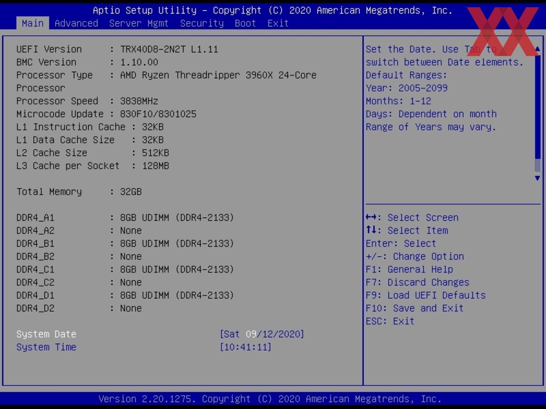Screen dimensions: 546x409
Task: Click the F10: Save and Exit hint
Action: [x=415, y=308]
